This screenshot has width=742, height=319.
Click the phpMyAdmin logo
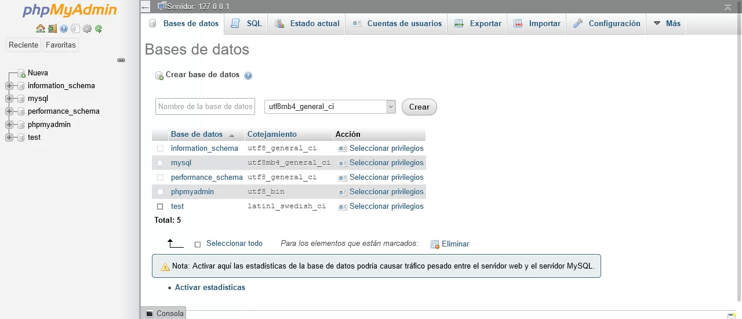pos(70,11)
